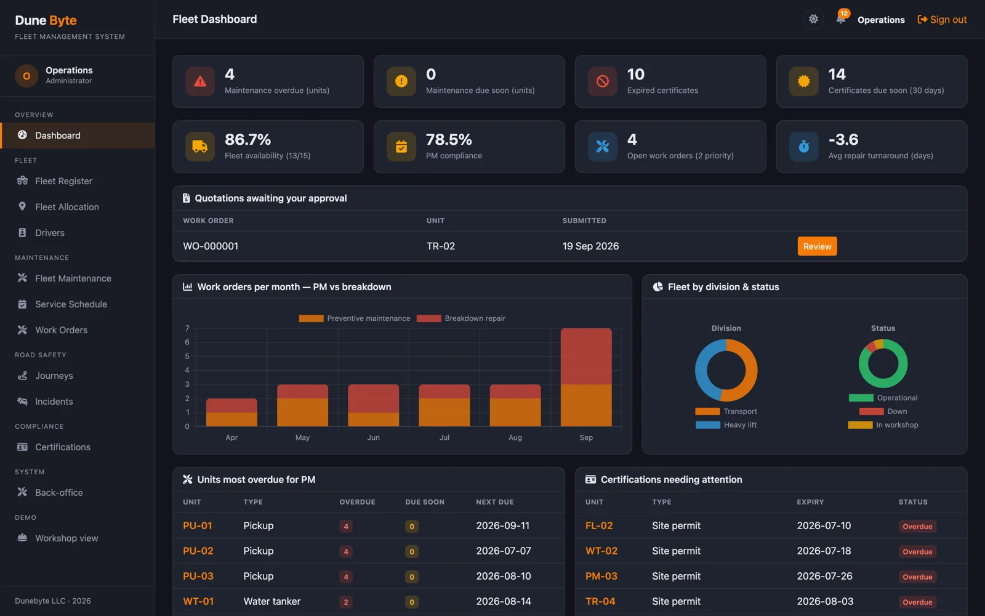Click the Dune Byte logo
Screen dimensions: 985x616
pos(46,20)
